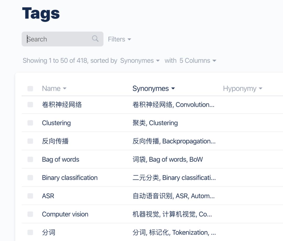Click synonyms cell '卷积神经网络, Convolution...'
Screen dimensions: 283x241
173,105
